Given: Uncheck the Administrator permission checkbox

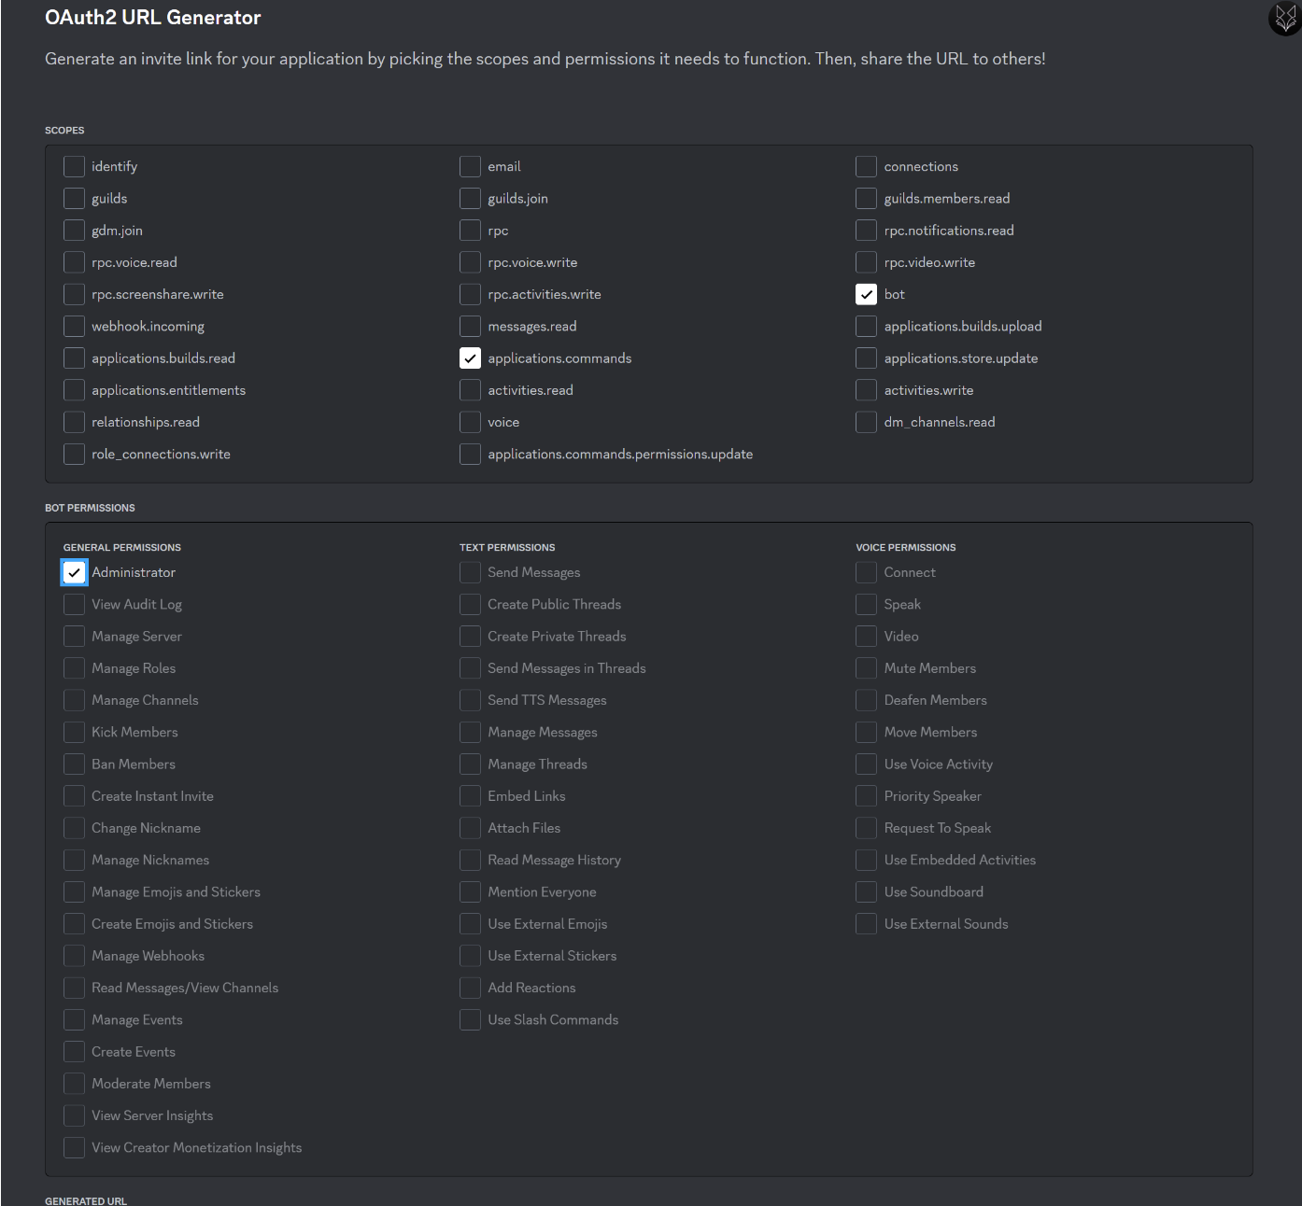Looking at the screenshot, I should (74, 572).
